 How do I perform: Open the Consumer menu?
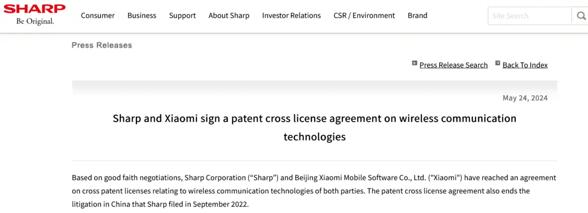click(98, 16)
